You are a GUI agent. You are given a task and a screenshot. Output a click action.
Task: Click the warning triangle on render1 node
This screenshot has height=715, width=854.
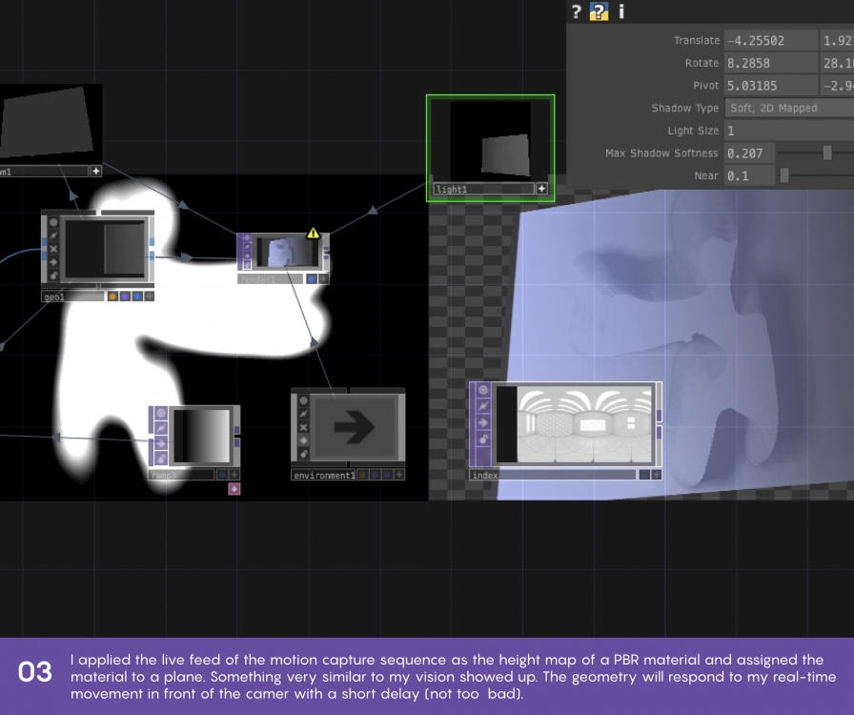pos(313,233)
